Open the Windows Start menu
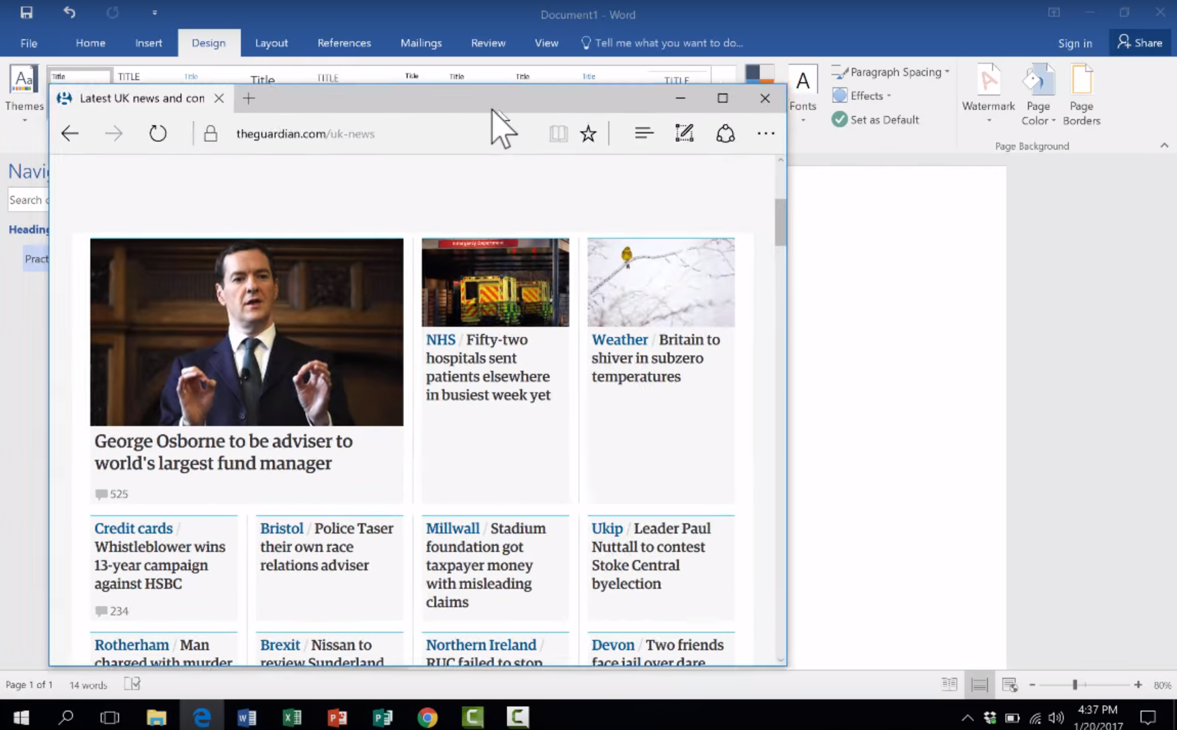1177x730 pixels. point(21,717)
